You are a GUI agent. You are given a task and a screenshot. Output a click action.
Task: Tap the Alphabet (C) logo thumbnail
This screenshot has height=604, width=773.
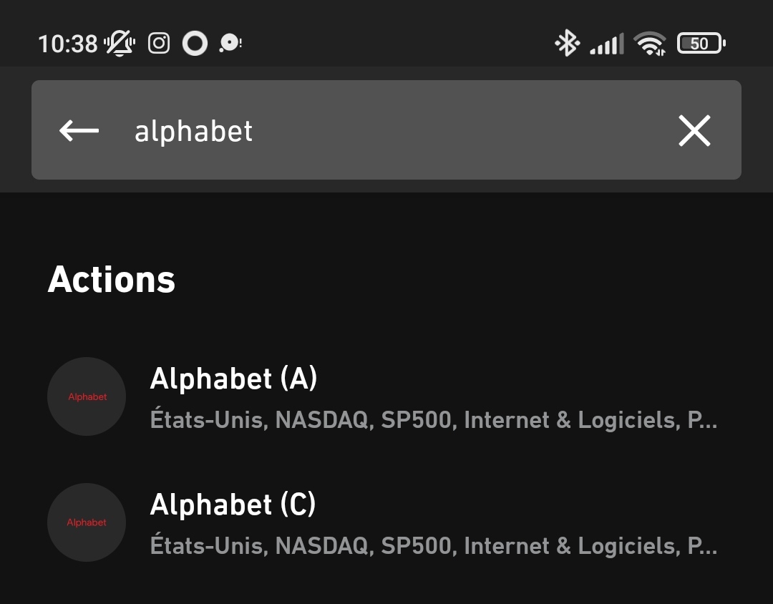(87, 522)
